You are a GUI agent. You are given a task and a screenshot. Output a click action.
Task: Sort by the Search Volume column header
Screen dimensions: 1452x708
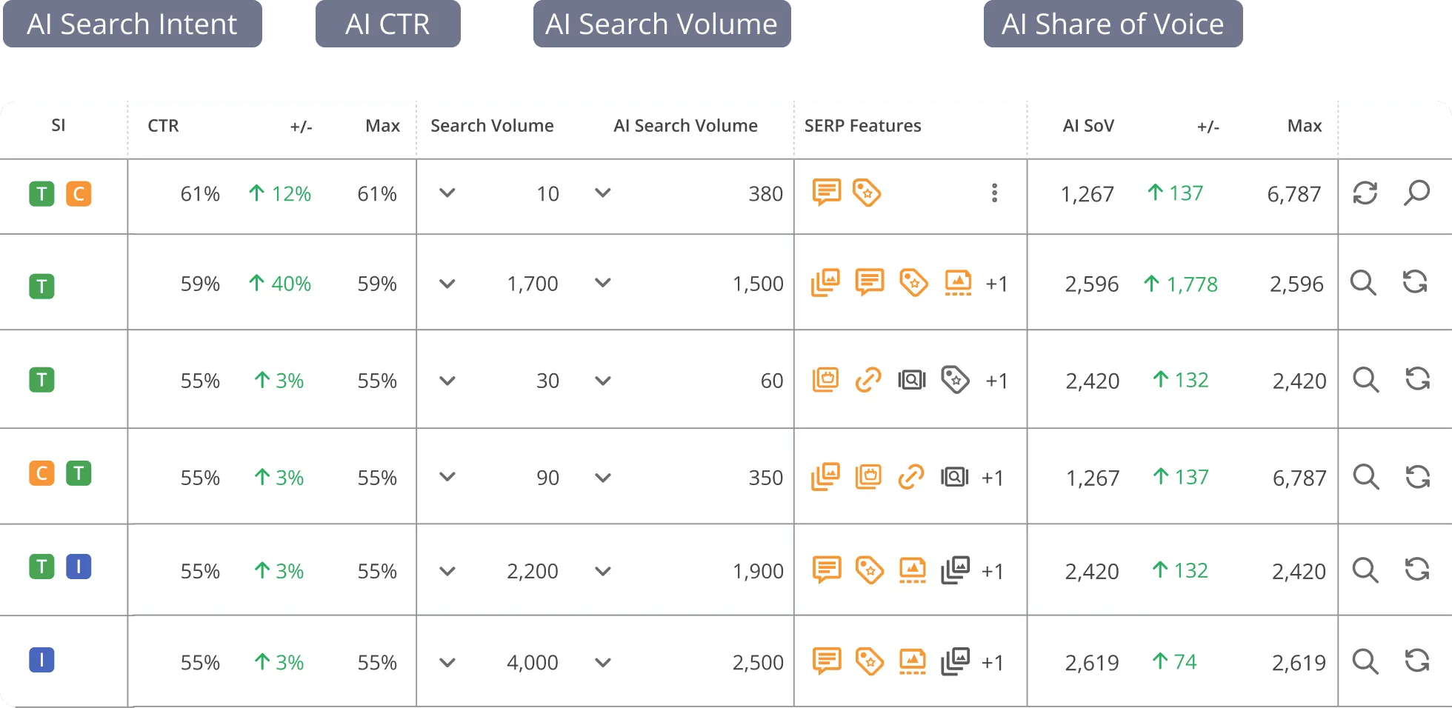coord(492,126)
